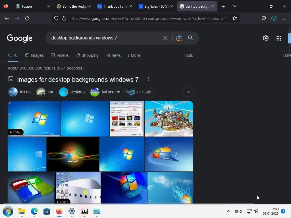This screenshot has height=218, width=291.
Task: Filter images by car chip
Action: (46, 92)
